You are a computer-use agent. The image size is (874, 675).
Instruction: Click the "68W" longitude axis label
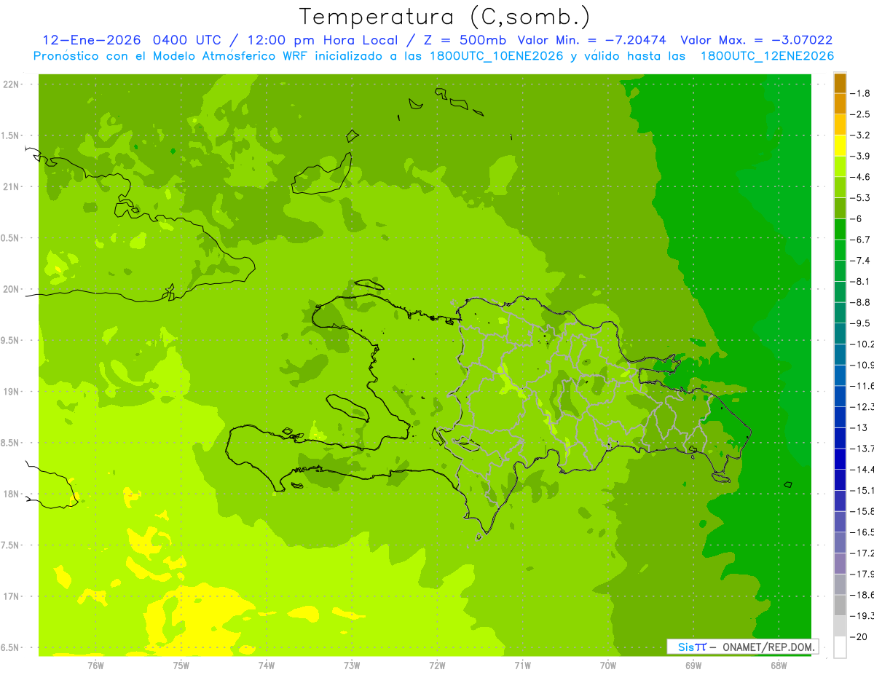tap(779, 665)
